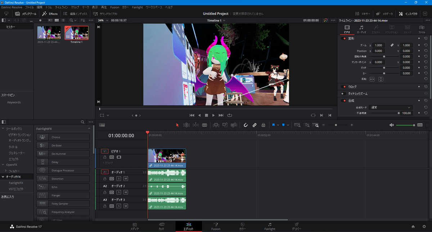Image resolution: width=432 pixels, height=232 pixels.
Task: Open the ファイル menu
Action: click(29, 7)
